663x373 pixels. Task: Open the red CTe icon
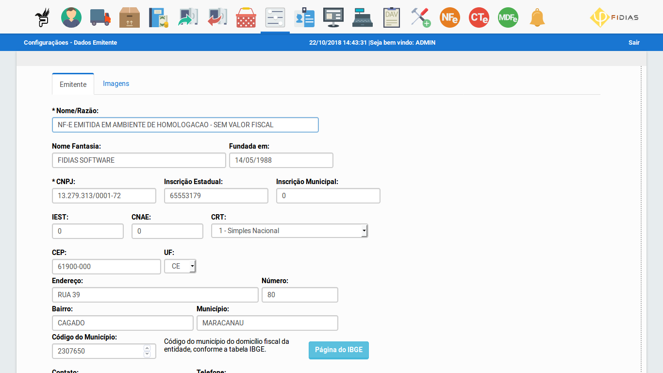479,17
